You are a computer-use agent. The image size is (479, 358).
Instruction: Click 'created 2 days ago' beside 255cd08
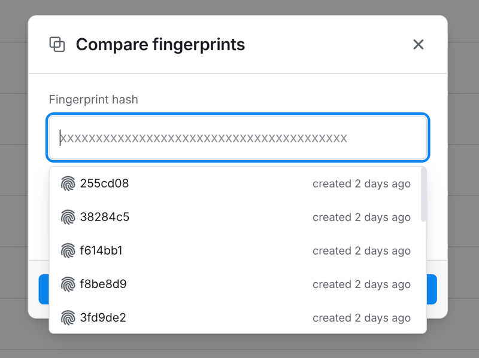tap(362, 183)
